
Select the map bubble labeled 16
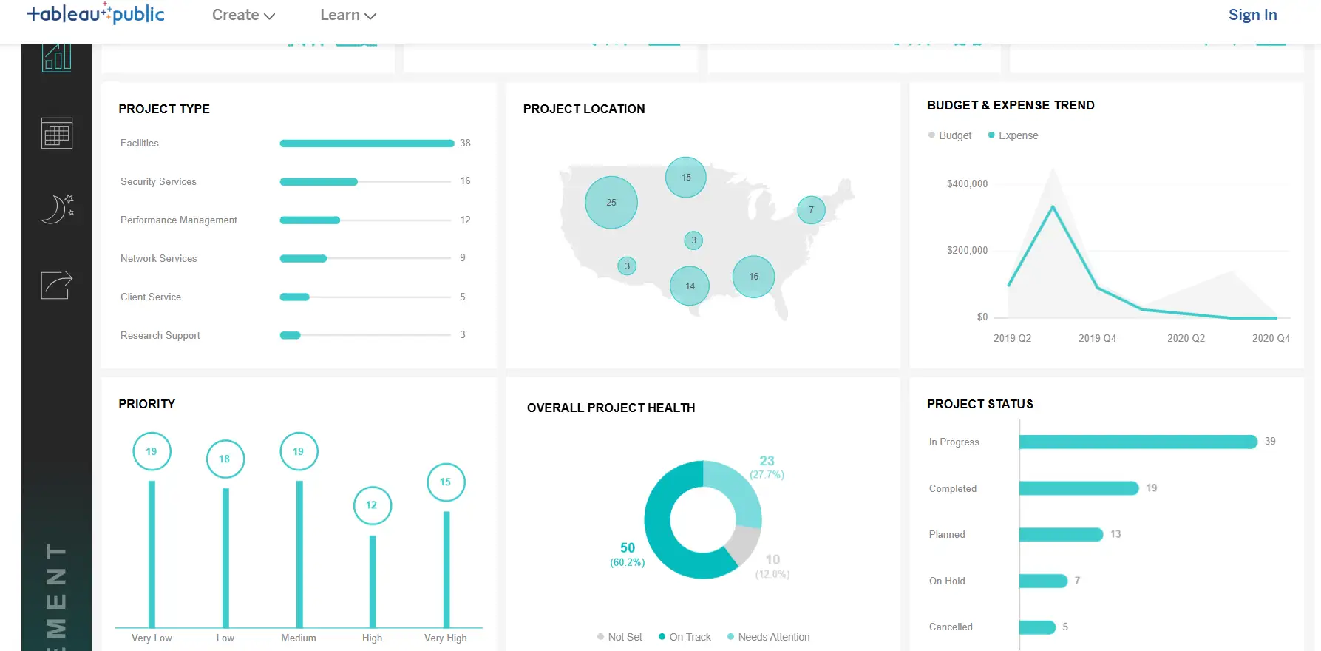pyautogui.click(x=753, y=277)
